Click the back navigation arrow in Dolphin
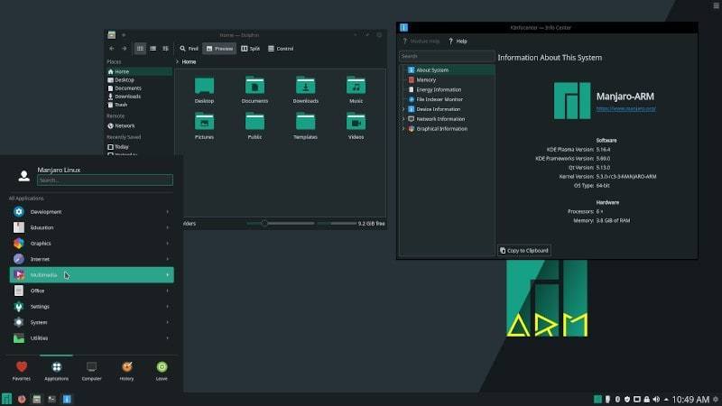 [111, 48]
